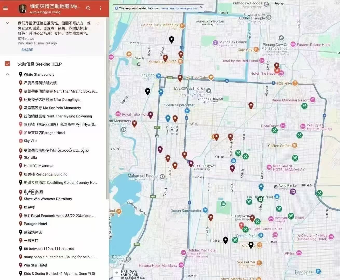Viewport: 340px width, 280px height.
Task: Click the search magnifier icon
Action: click(x=88, y=8)
